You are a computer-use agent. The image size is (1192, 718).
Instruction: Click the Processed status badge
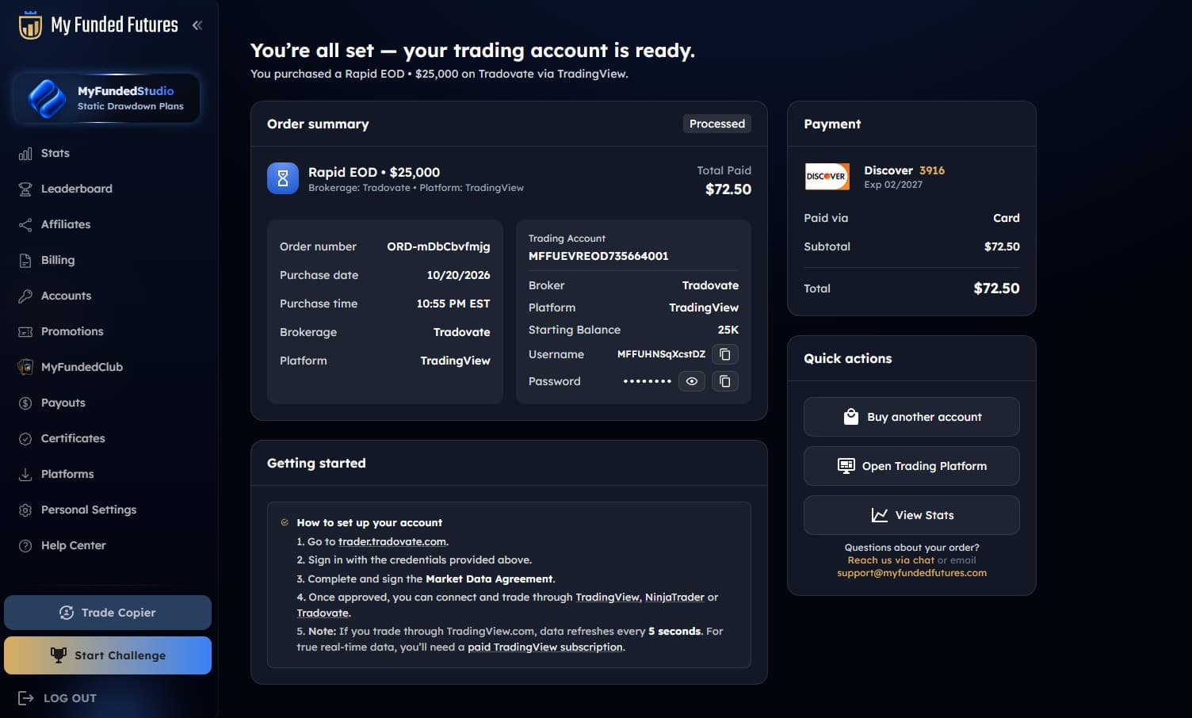(717, 124)
